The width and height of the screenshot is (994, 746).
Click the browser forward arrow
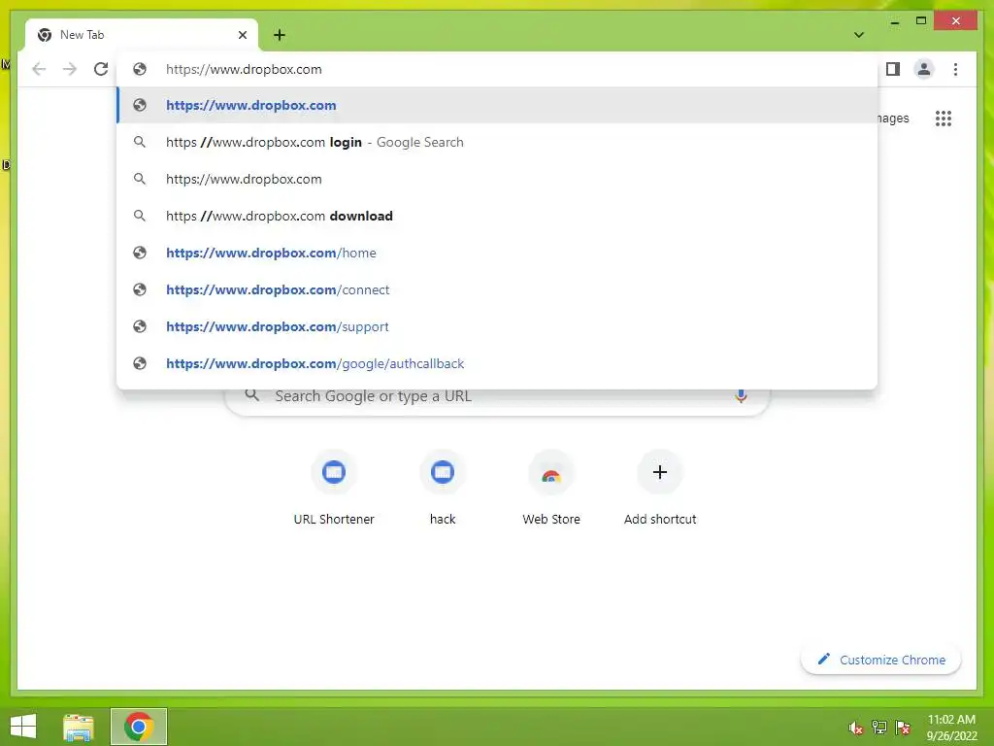pyautogui.click(x=70, y=69)
